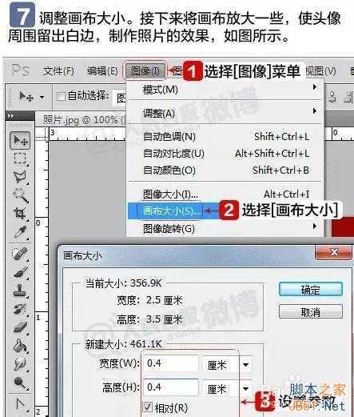Select the Crop tool
Image resolution: width=354 pixels, height=417 pixels.
[x=20, y=213]
